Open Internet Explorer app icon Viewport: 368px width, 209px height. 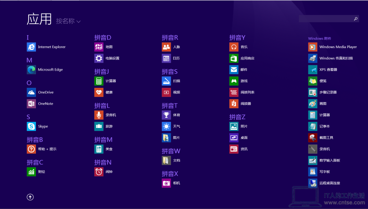click(31, 47)
